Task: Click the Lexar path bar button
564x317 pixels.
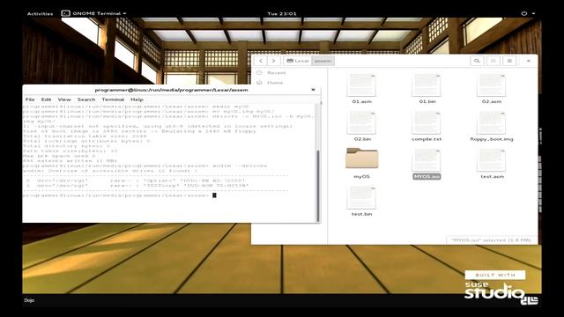Action: click(x=298, y=61)
